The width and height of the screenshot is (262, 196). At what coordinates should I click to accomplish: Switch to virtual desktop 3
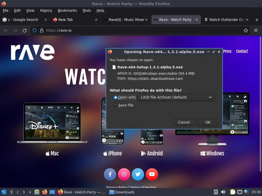(x=24, y=192)
